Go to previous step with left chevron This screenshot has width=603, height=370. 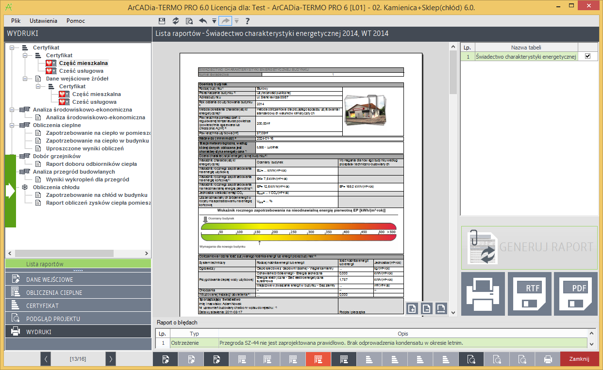point(46,359)
